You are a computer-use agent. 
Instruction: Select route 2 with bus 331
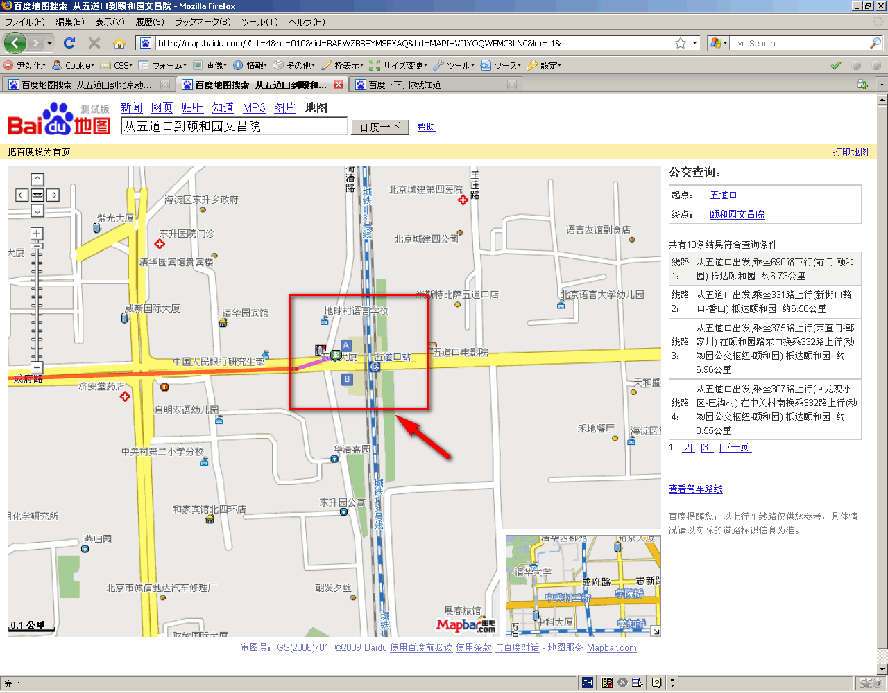click(x=765, y=301)
